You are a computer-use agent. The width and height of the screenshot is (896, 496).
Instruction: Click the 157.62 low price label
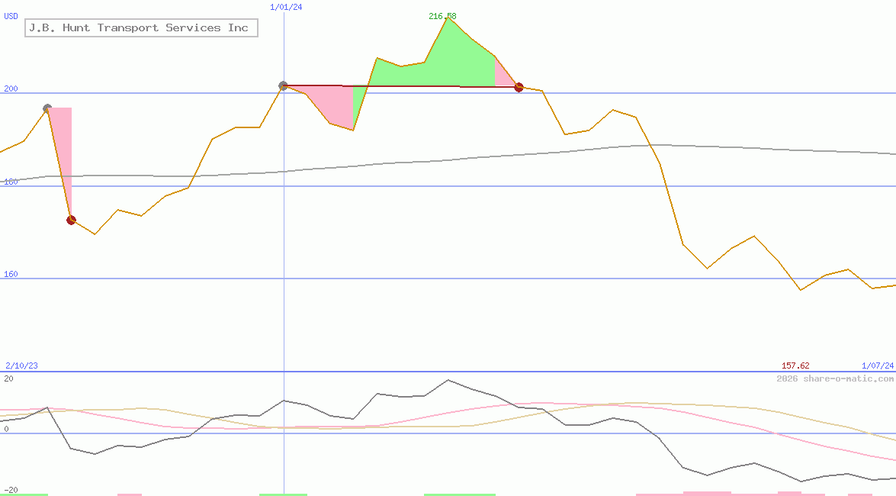795,366
